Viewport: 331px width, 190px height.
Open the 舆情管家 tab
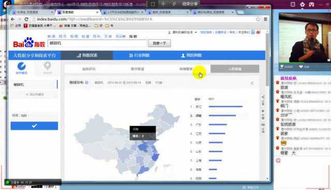point(186,69)
